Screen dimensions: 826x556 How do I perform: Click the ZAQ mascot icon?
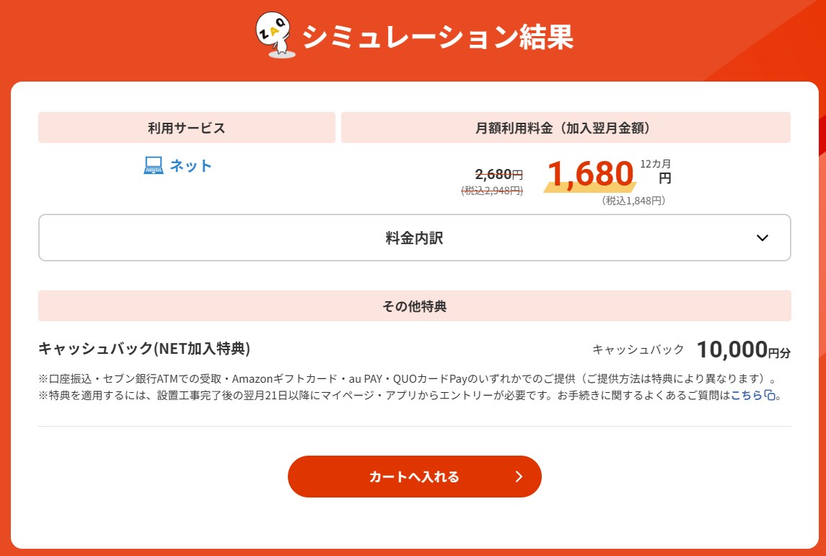pyautogui.click(x=276, y=35)
